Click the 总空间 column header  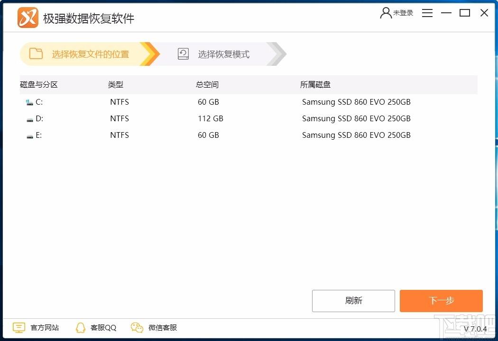pyautogui.click(x=207, y=85)
